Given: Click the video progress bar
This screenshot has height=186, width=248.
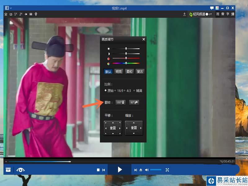Looking at the screenshot, I should 113,162.
